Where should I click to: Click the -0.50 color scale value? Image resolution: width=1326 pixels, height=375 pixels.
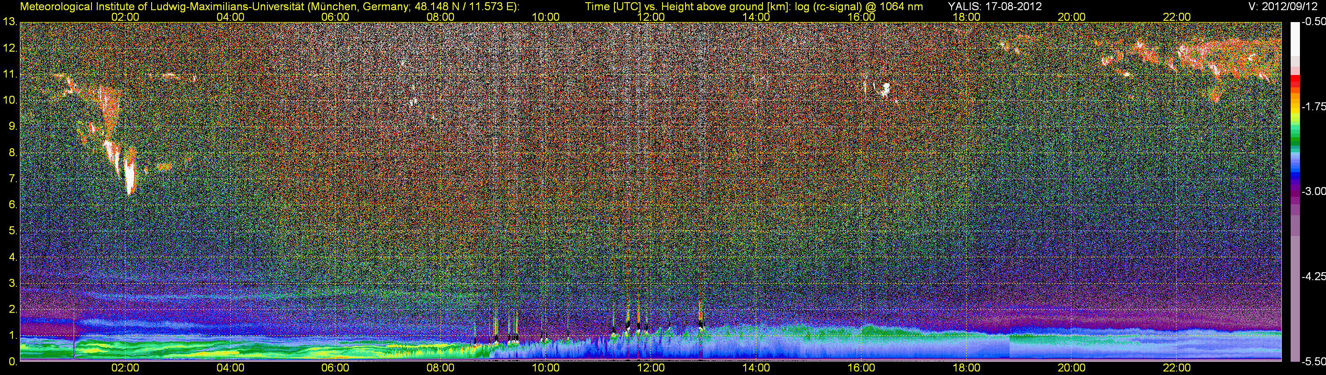click(x=1314, y=22)
